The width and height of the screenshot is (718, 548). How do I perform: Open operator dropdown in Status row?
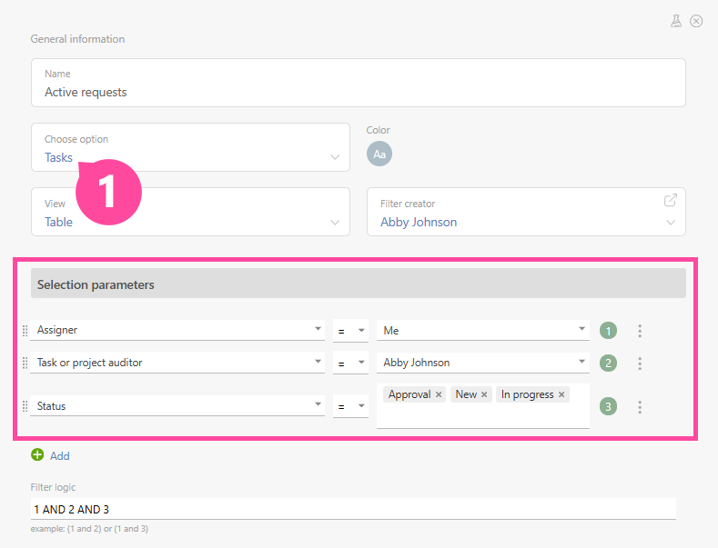pos(361,406)
